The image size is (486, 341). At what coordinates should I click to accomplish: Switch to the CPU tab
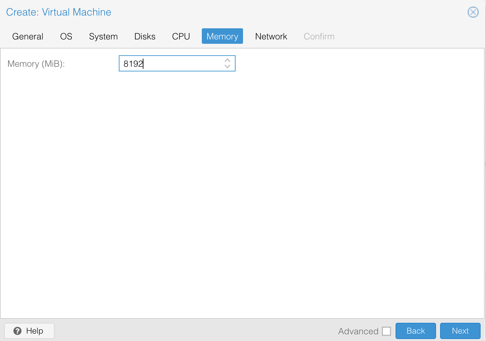(x=181, y=36)
